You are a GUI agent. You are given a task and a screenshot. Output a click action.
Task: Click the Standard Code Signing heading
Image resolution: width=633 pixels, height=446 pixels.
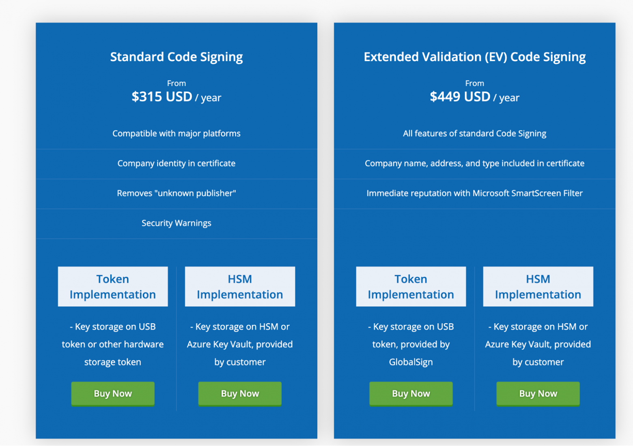pyautogui.click(x=177, y=57)
